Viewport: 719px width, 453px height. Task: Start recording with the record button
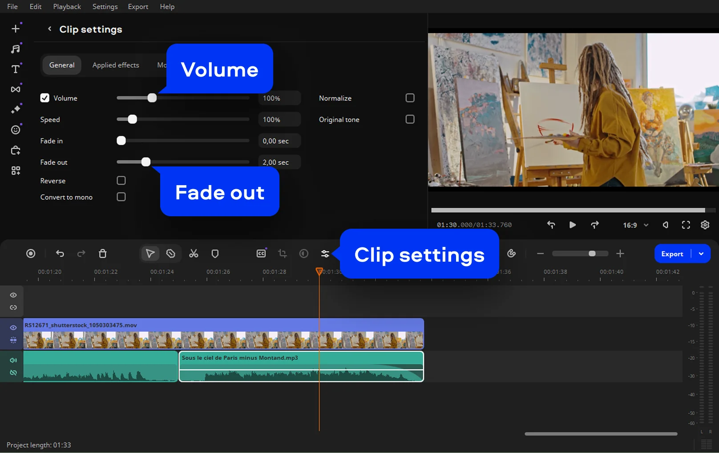(x=31, y=254)
